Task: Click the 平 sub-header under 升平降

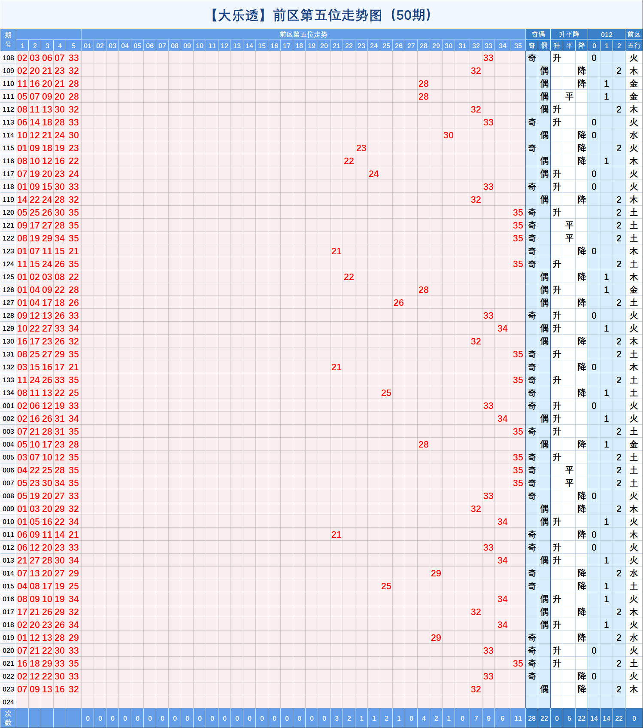Action: [569, 46]
